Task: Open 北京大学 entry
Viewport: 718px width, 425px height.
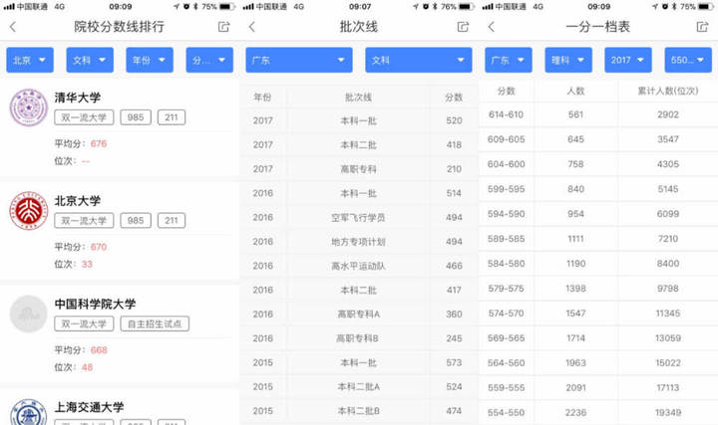Action: click(120, 231)
